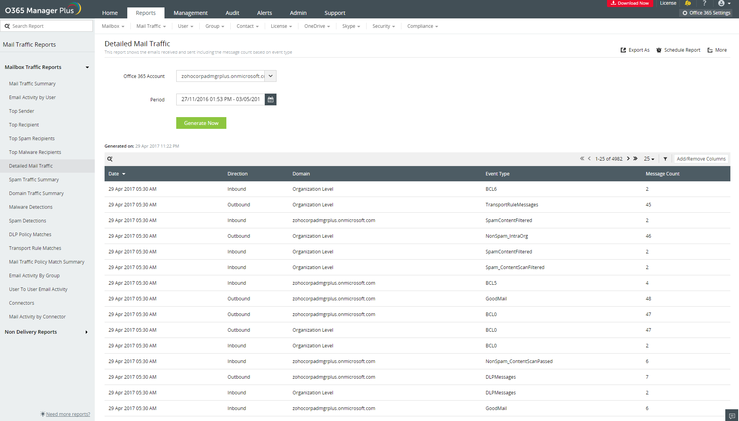Click the Search Report input field

pyautogui.click(x=47, y=26)
